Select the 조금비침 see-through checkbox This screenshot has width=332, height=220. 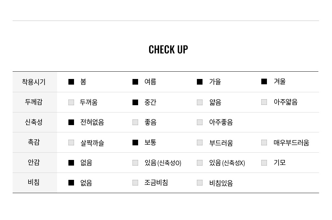[x=135, y=183]
